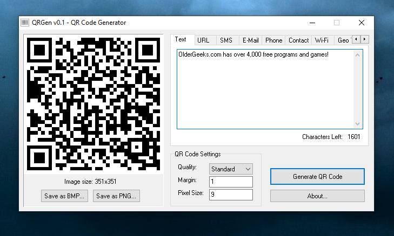Click the Image size: 351x351 label
Screen dimensions: 394x236
click(90, 182)
